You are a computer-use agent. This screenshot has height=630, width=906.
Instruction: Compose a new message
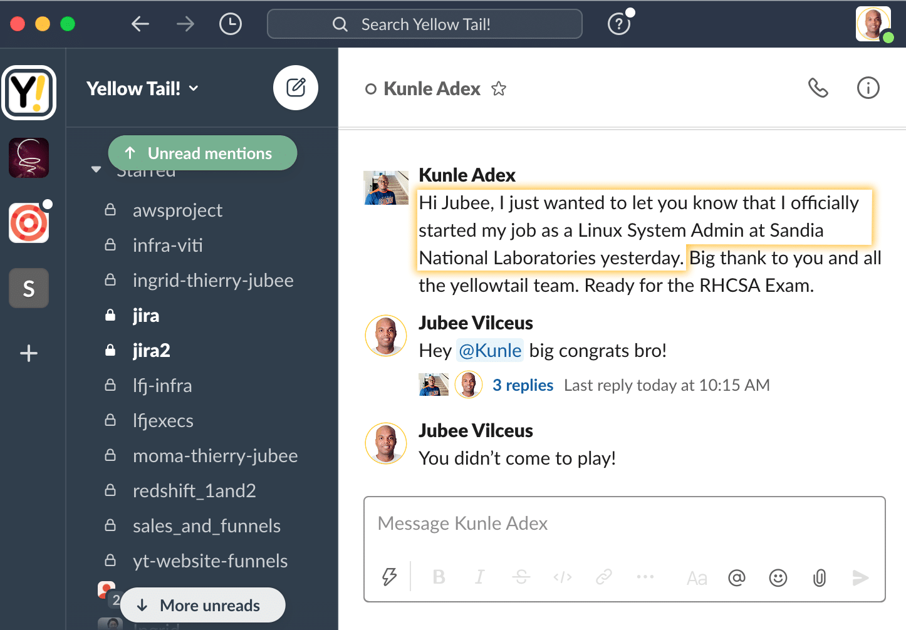coord(296,88)
